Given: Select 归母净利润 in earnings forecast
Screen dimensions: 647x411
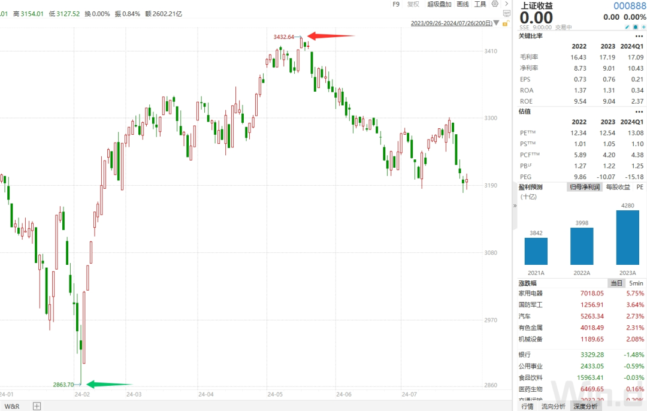Looking at the screenshot, I should point(584,187).
